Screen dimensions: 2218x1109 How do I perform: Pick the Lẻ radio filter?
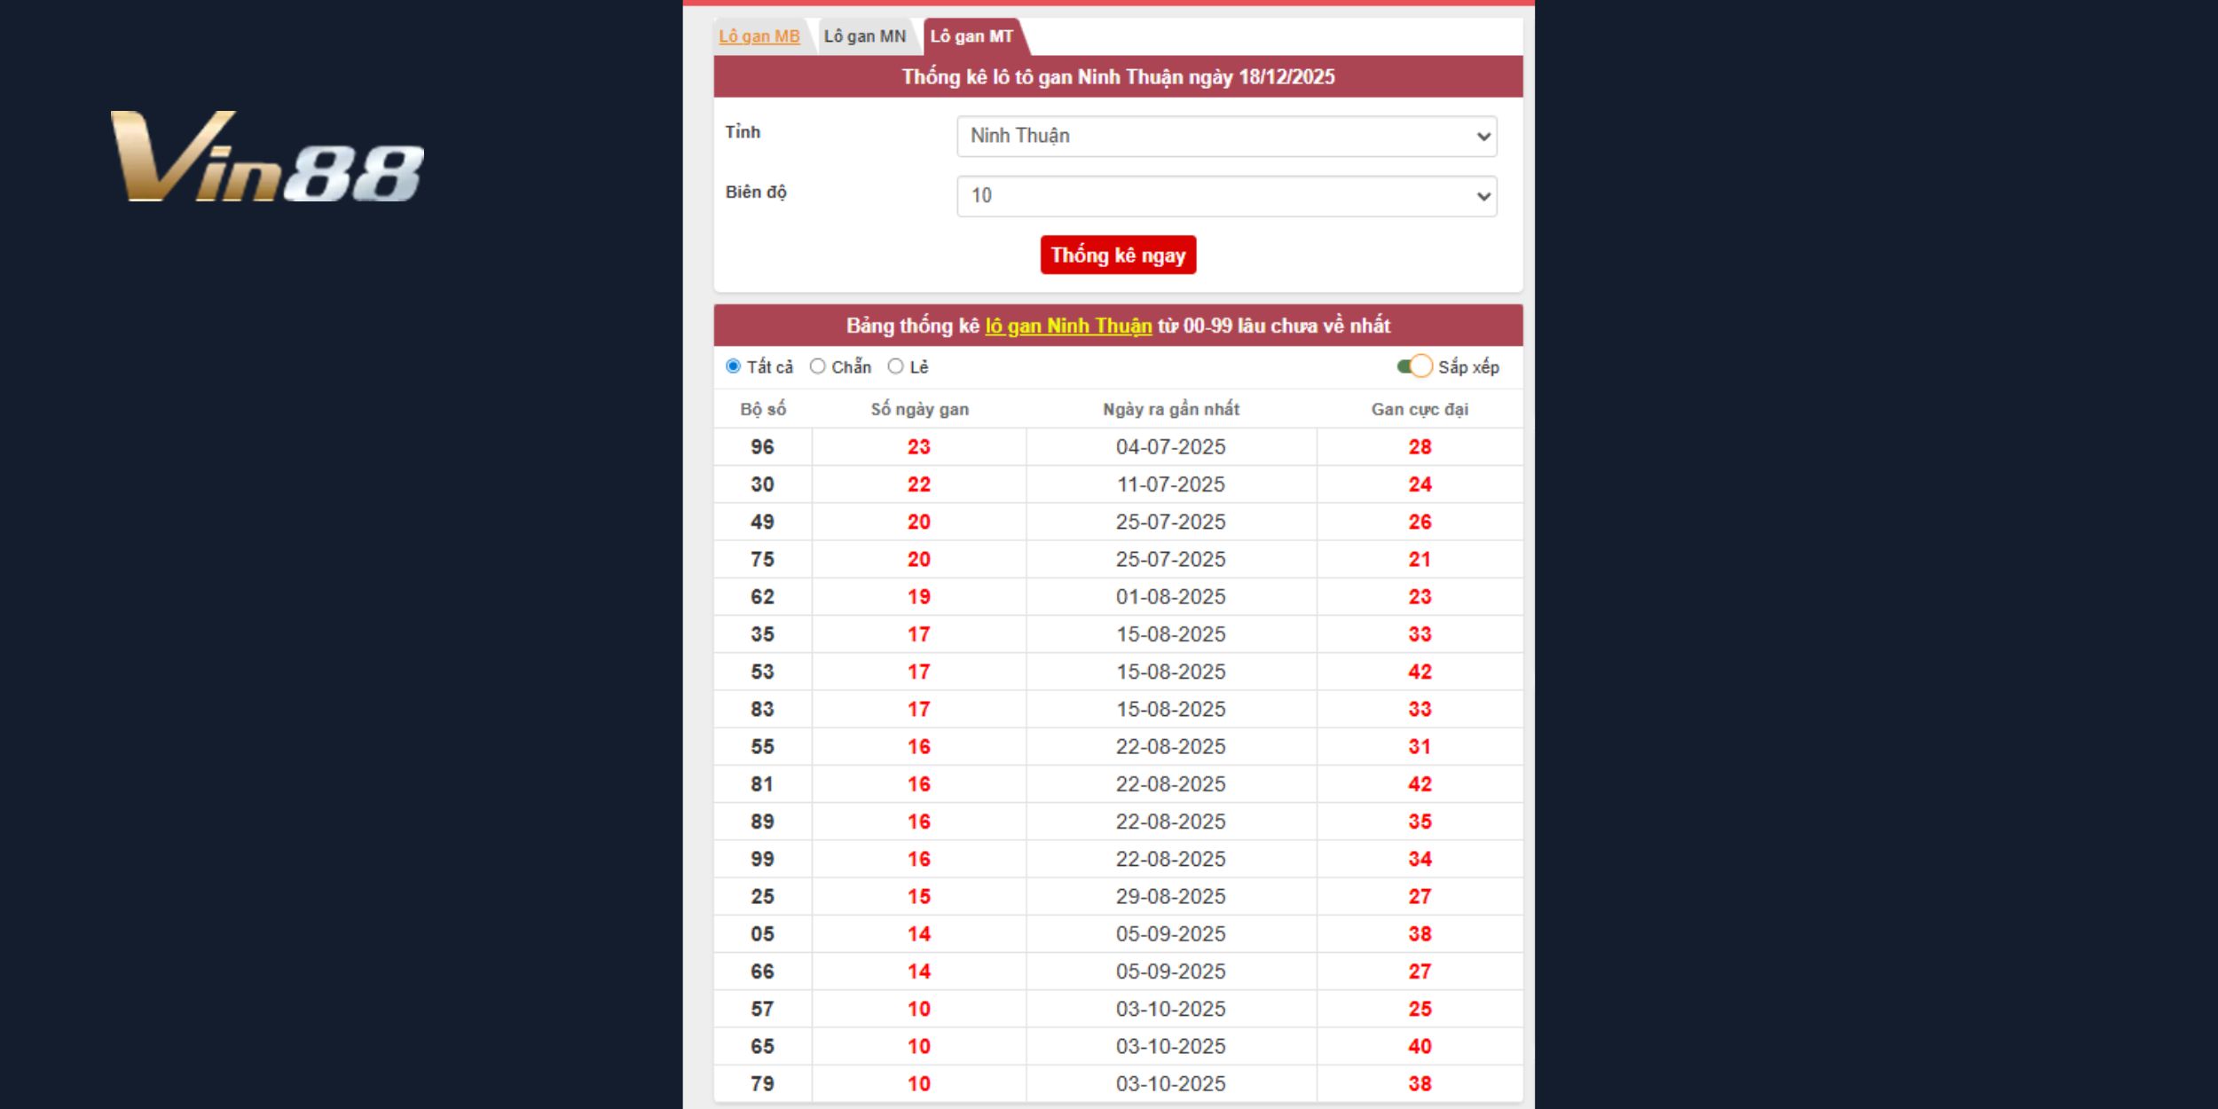tap(895, 366)
